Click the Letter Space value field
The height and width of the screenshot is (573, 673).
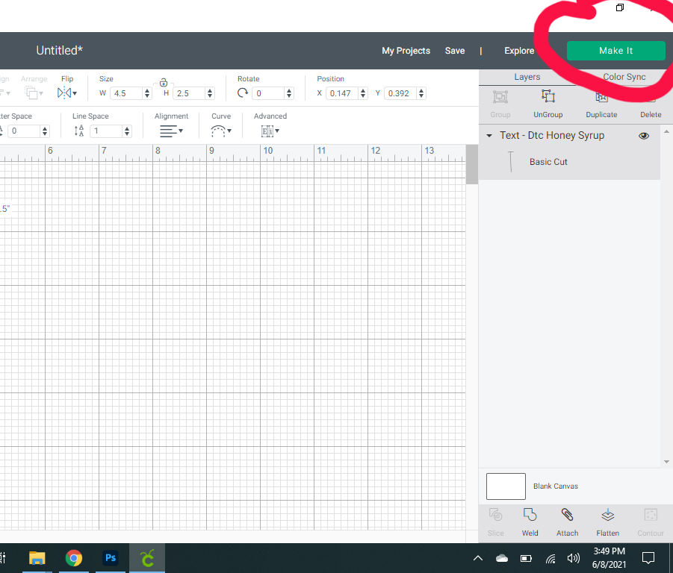24,131
